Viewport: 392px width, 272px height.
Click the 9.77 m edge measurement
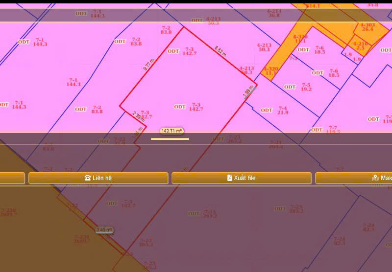point(149,65)
